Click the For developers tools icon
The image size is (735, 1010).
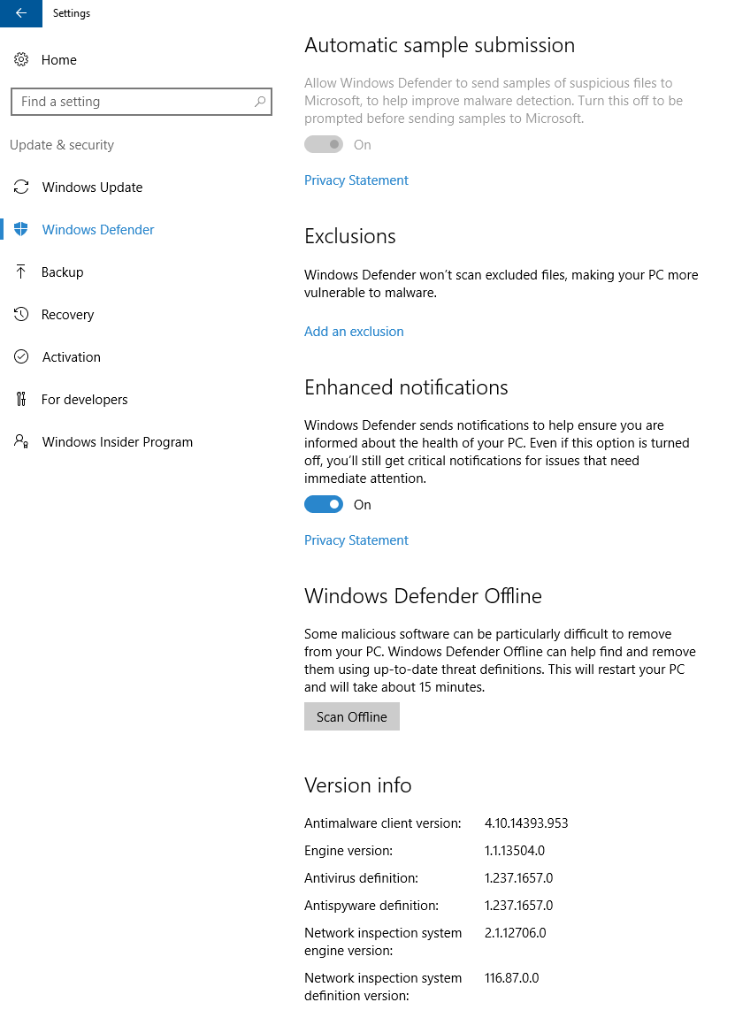pyautogui.click(x=21, y=400)
